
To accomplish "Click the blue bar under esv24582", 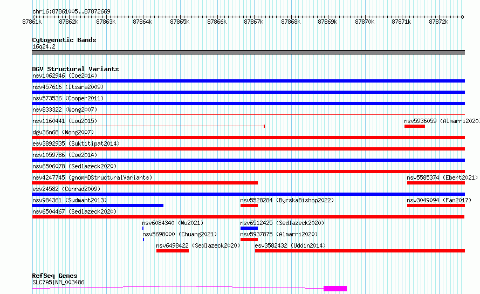I will 248,194.
